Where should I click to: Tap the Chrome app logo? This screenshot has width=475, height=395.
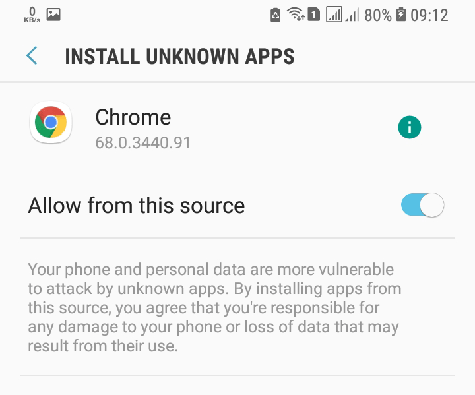tap(51, 123)
